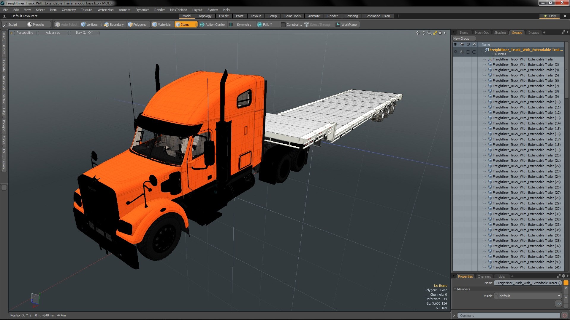Image resolution: width=570 pixels, height=320 pixels.
Task: Open Action Center options
Action: (213, 25)
